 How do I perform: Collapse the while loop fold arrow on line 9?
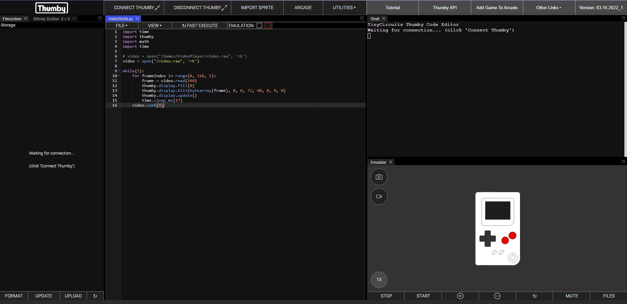(119, 71)
